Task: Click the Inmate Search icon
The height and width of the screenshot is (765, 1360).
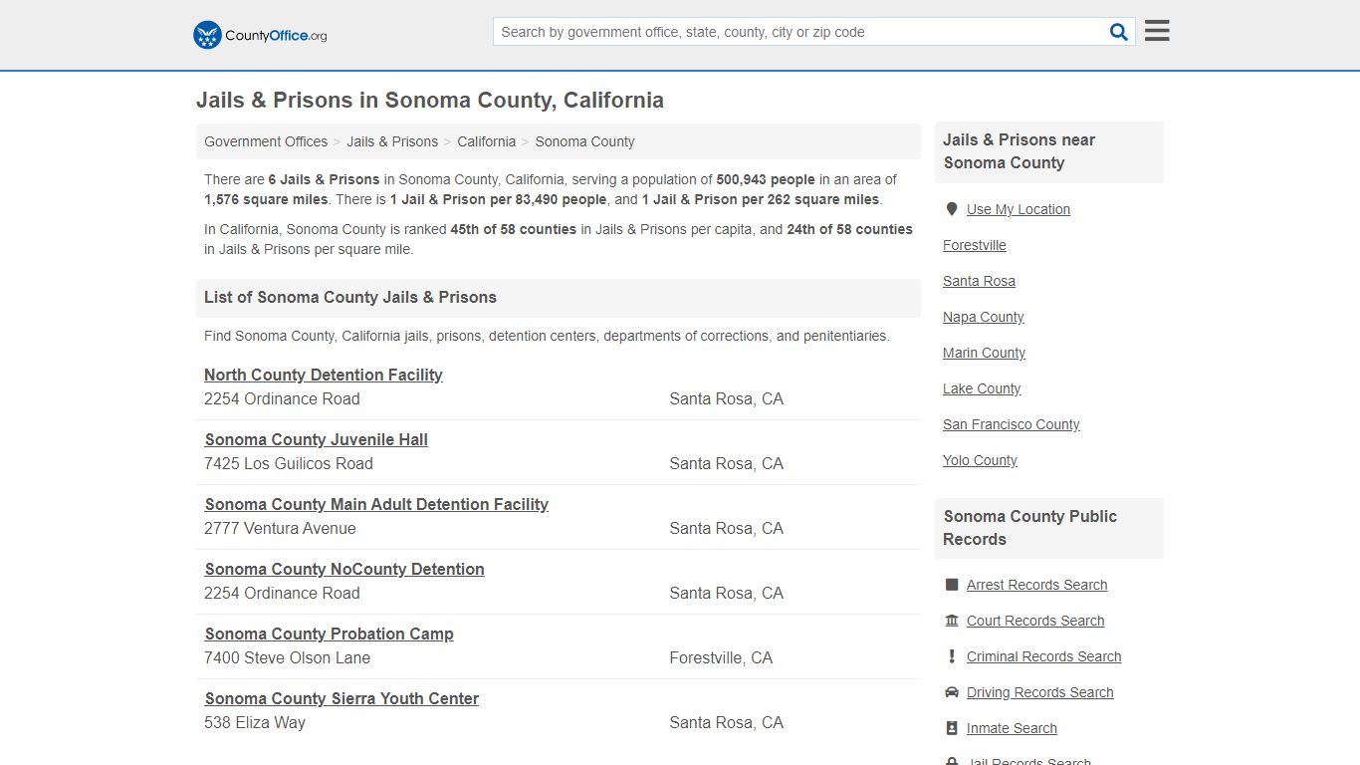Action: tap(952, 728)
